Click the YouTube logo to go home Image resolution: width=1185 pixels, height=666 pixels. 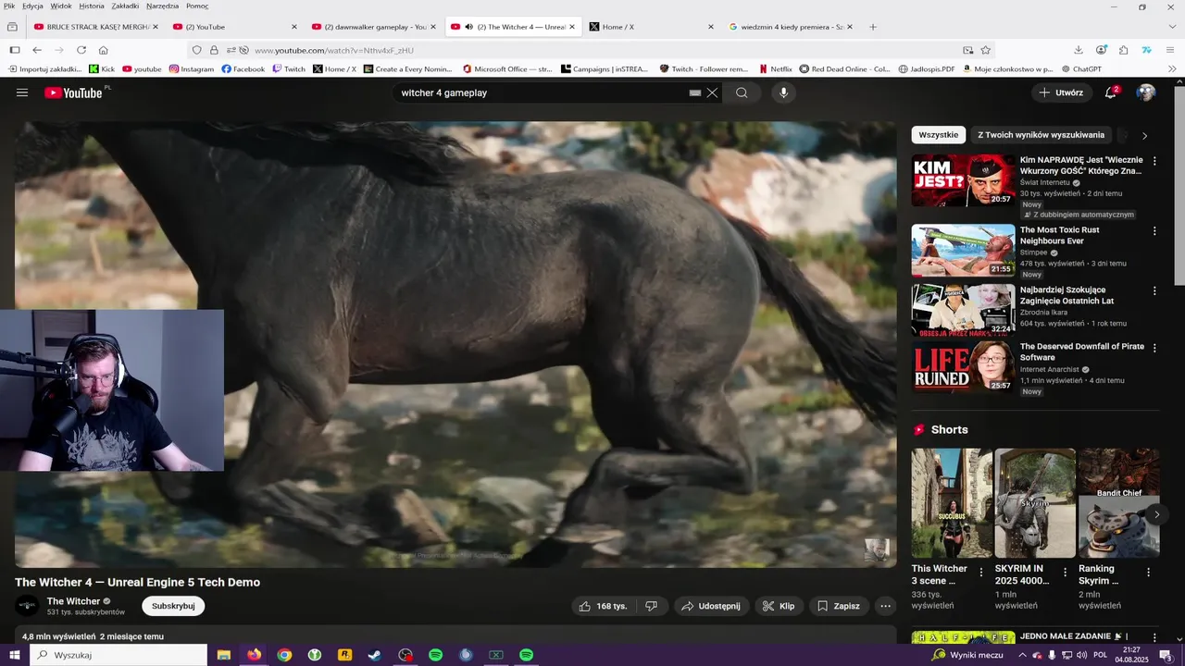(73, 92)
